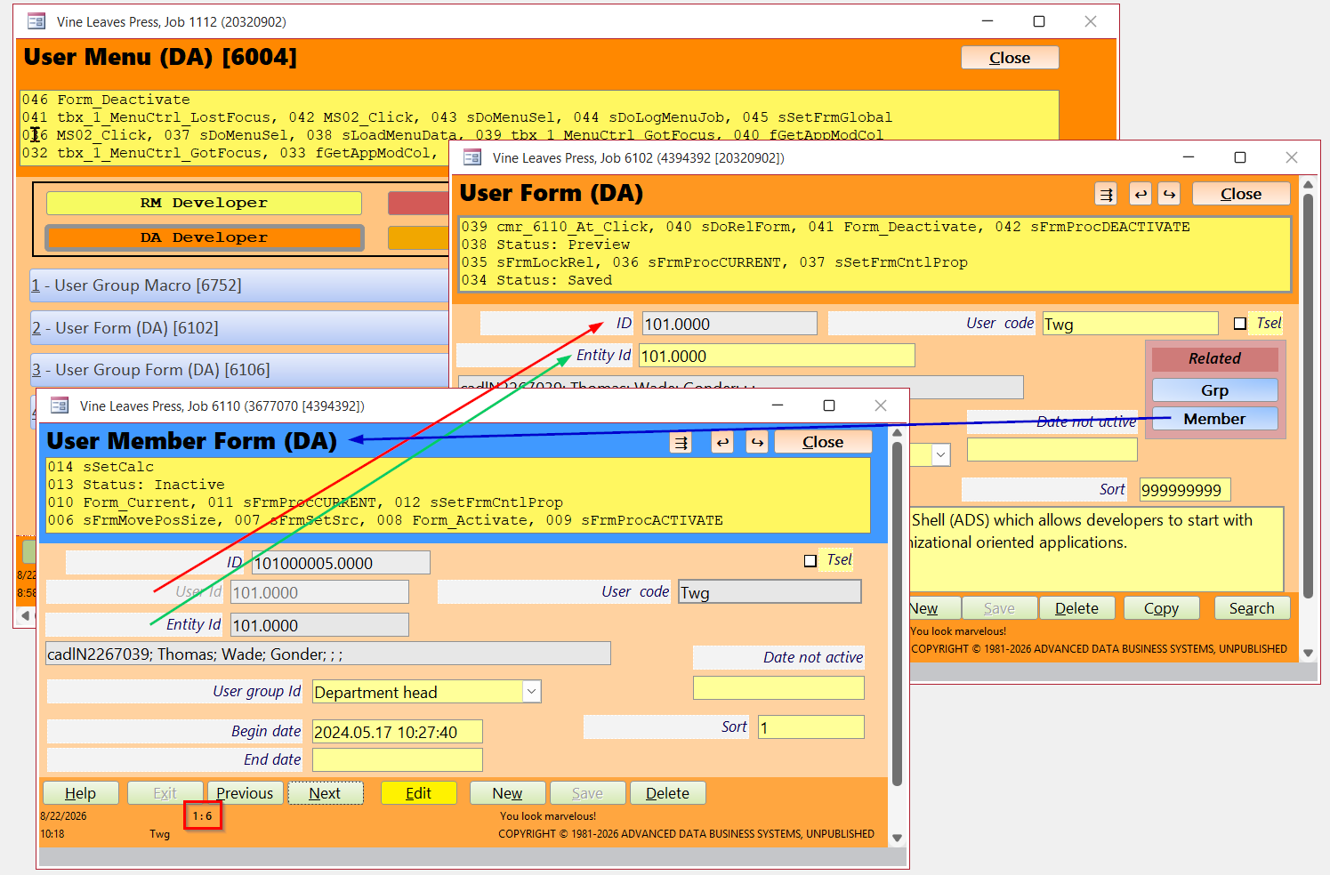
Task: Click the ID field showing 101.0000 in User Form
Action: [729, 324]
